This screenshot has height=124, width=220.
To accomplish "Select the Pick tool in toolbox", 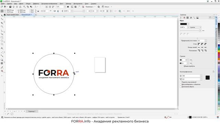I will click(2, 15).
